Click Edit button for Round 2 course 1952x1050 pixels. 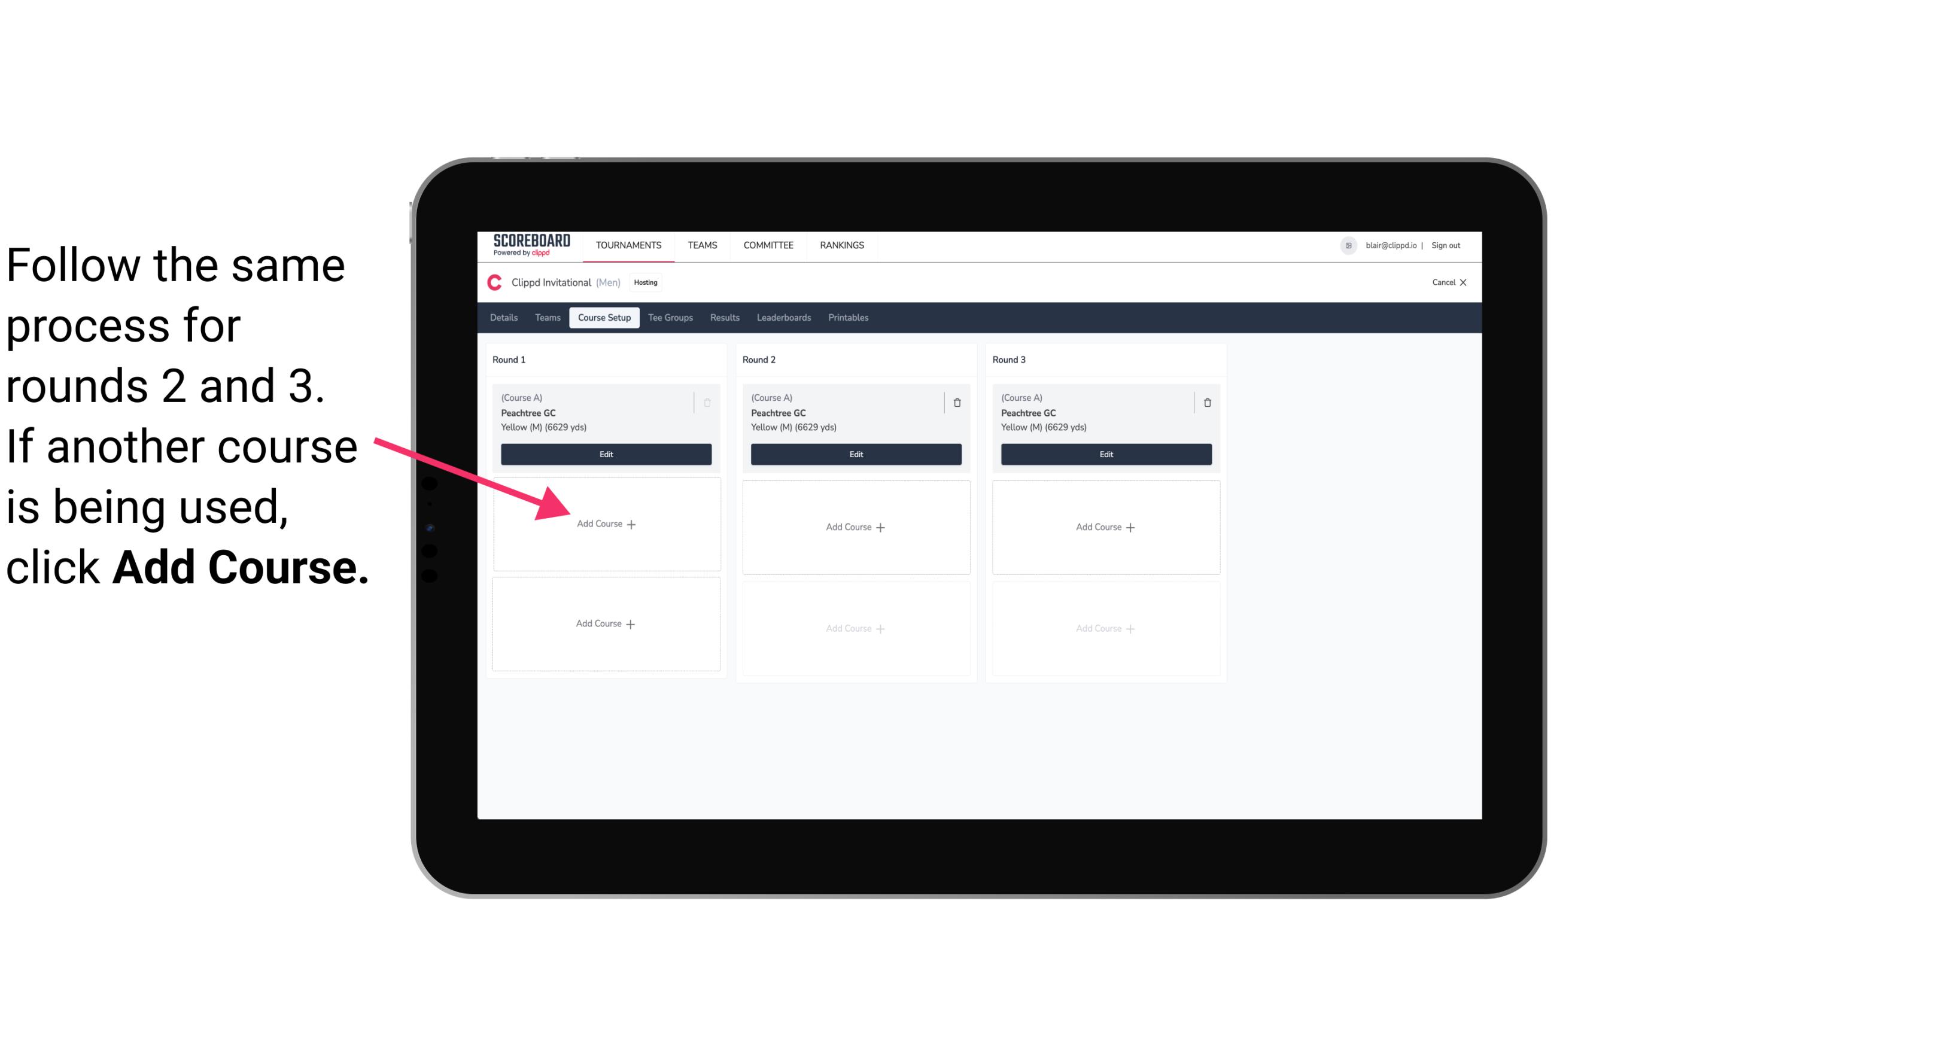[x=856, y=454]
